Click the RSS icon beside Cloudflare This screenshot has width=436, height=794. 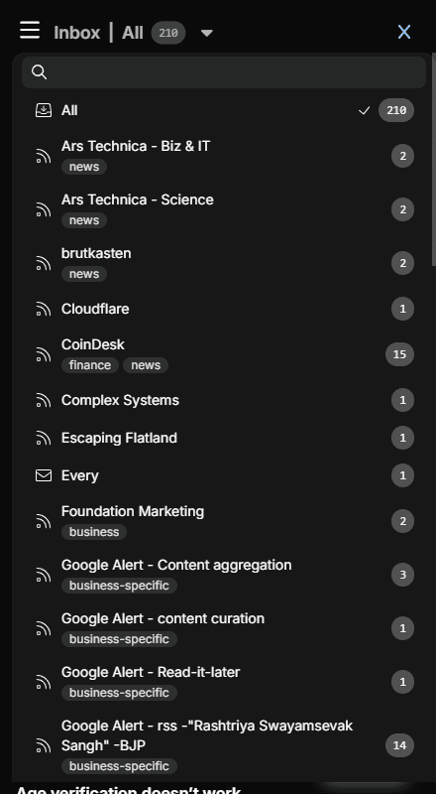point(44,309)
